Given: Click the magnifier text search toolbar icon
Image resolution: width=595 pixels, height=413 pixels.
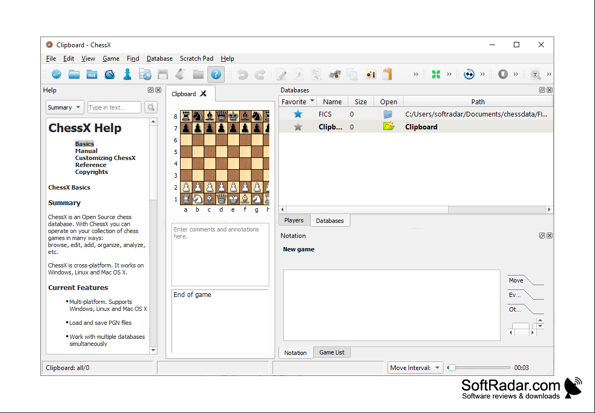Looking at the screenshot, I should pos(535,74).
